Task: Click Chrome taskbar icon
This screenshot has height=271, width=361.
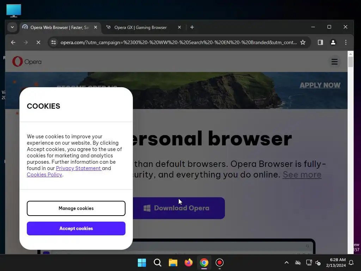Action: tap(204, 263)
